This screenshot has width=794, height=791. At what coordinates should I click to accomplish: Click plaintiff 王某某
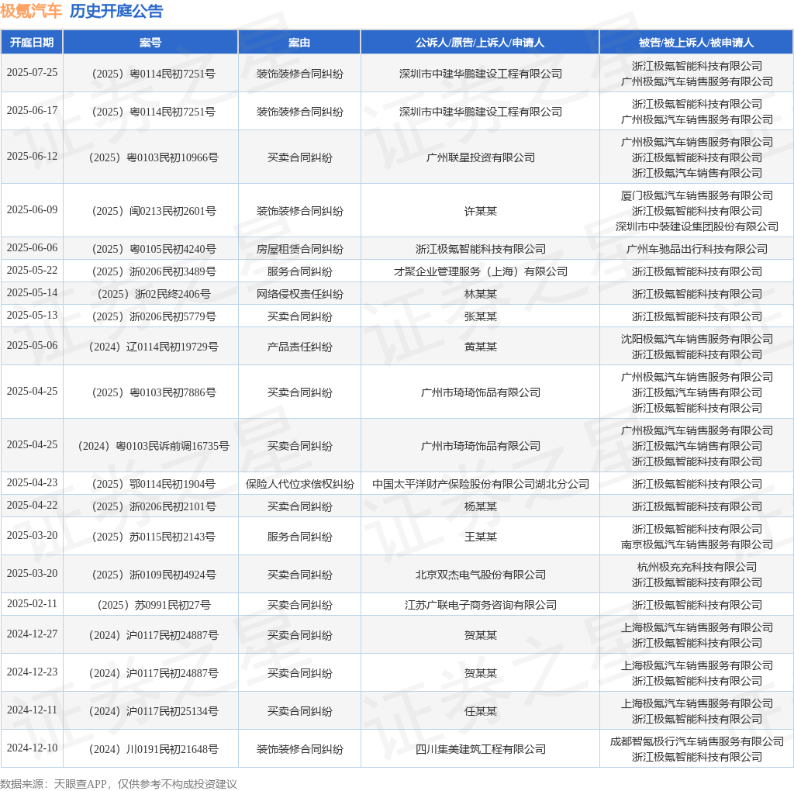[x=480, y=537]
